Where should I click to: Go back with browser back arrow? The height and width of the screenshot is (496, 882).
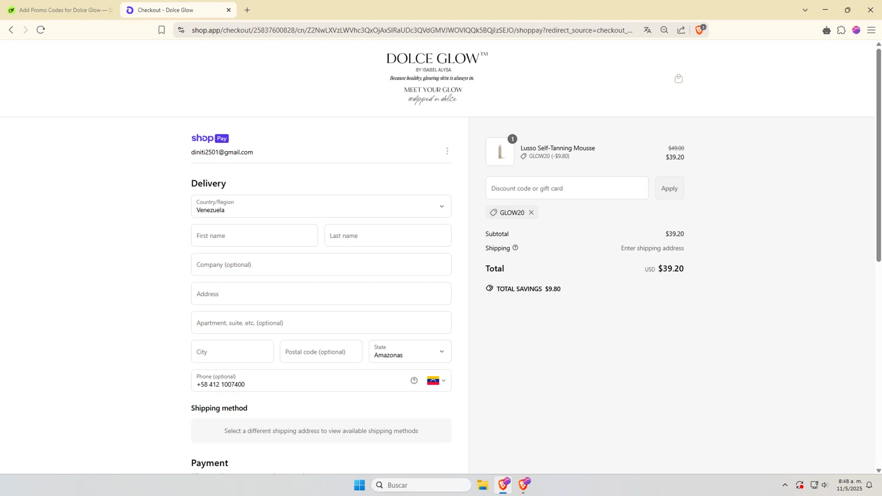[11, 30]
